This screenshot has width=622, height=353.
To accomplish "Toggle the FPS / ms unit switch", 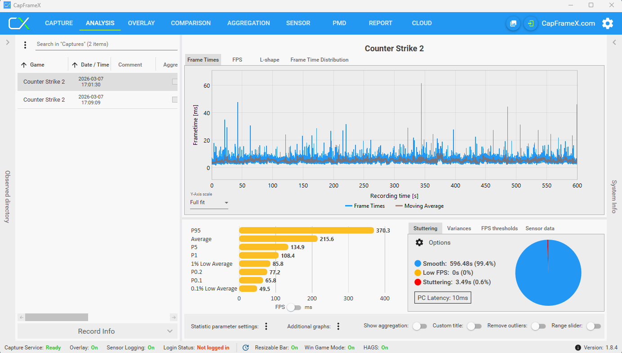I will [294, 307].
